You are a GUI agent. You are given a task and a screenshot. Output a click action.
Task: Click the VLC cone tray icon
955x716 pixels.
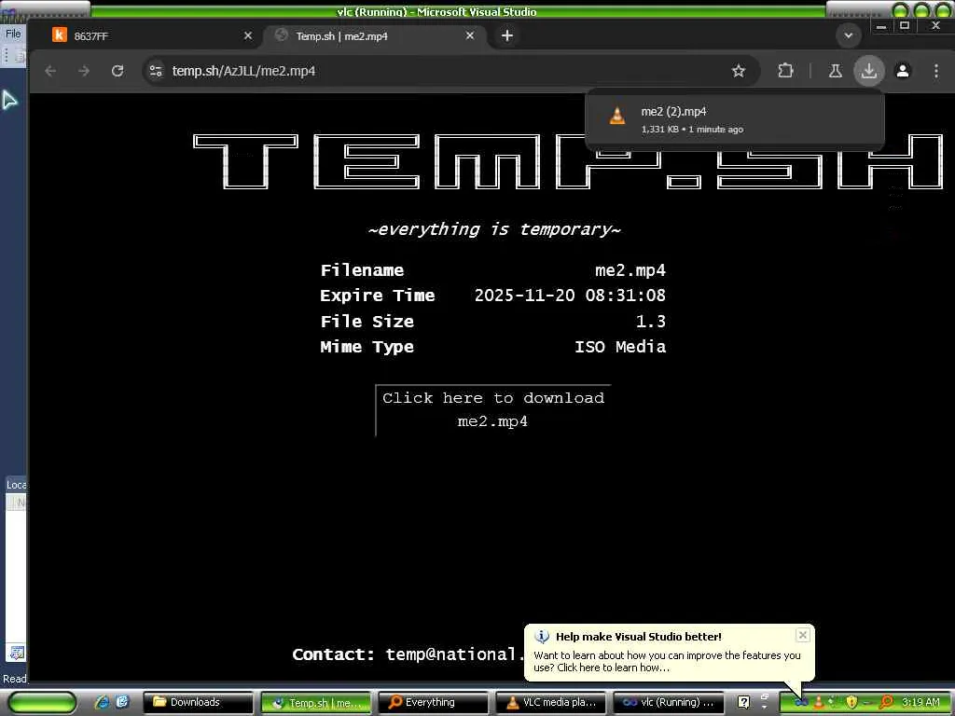(819, 702)
